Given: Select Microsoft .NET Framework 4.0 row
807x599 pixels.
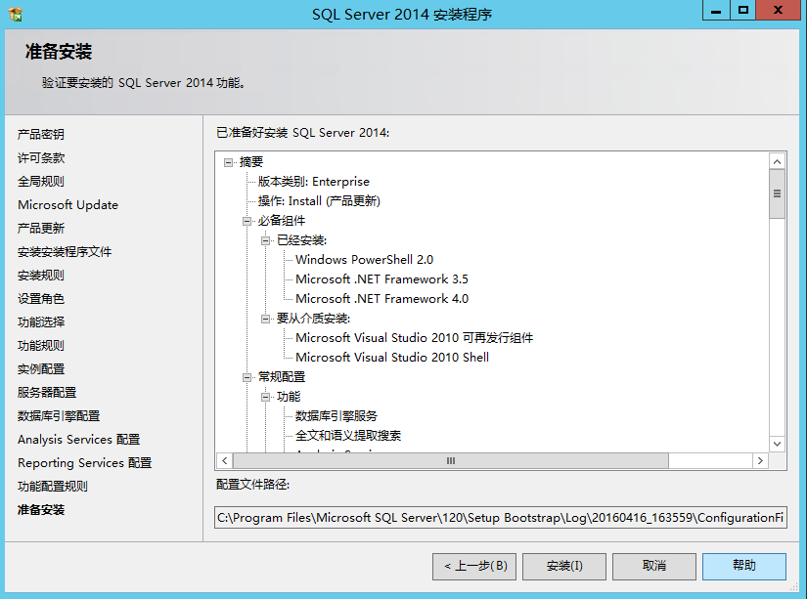Looking at the screenshot, I should (x=381, y=299).
